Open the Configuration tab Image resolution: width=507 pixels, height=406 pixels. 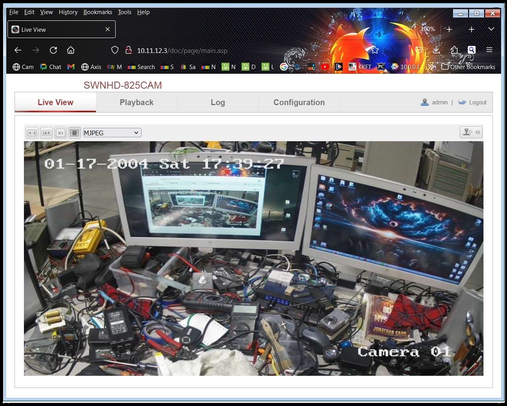299,102
